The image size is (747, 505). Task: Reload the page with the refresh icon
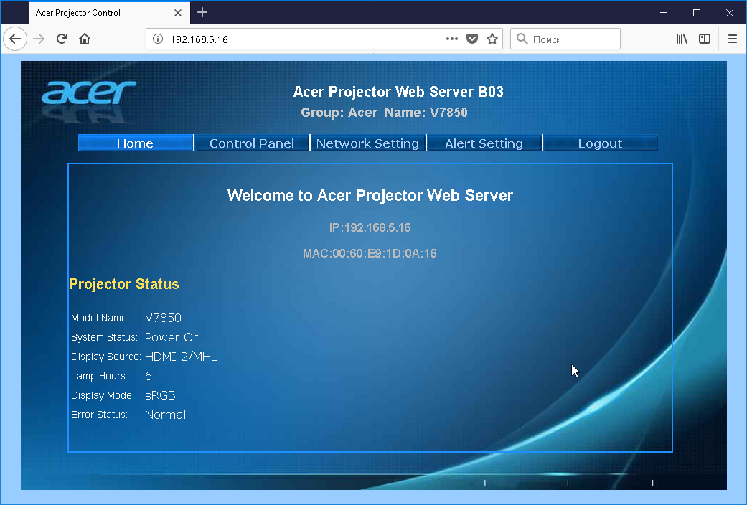pyautogui.click(x=62, y=39)
